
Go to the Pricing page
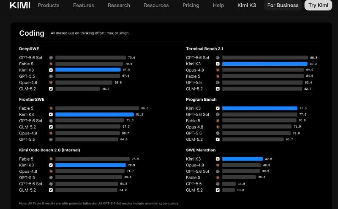[191, 5]
